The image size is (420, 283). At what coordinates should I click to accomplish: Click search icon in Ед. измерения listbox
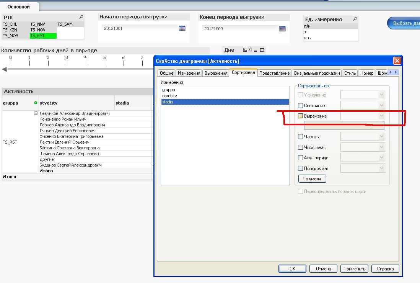click(355, 19)
